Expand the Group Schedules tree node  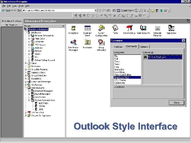(26, 75)
